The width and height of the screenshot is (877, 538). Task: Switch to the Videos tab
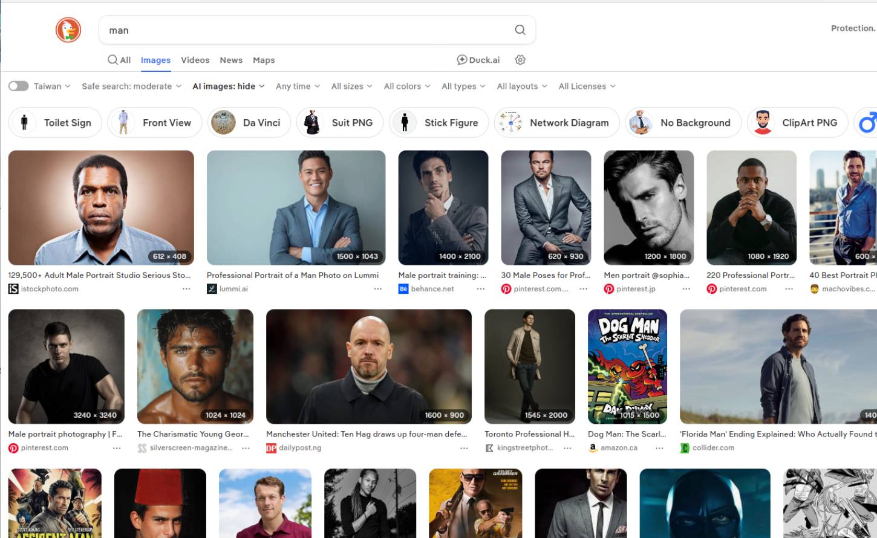[x=195, y=60]
